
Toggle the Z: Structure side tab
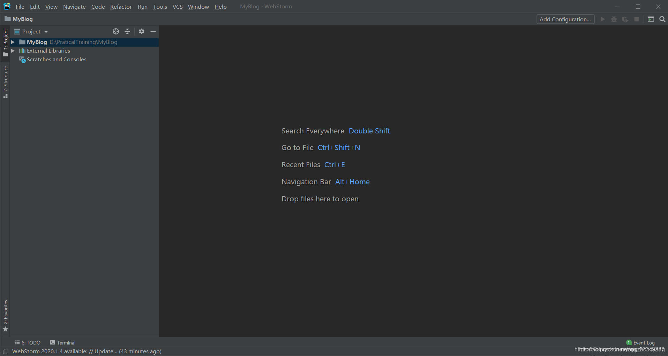pyautogui.click(x=5, y=82)
